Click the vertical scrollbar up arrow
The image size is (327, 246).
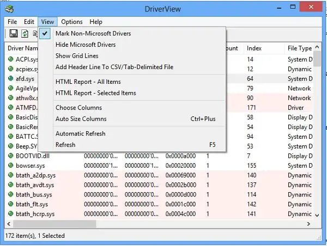point(317,47)
